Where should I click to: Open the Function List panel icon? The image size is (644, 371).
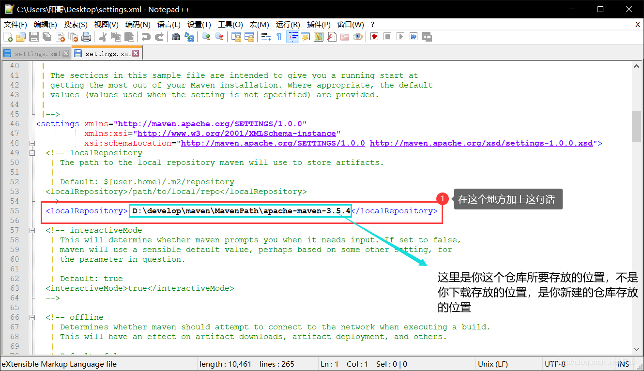click(331, 37)
